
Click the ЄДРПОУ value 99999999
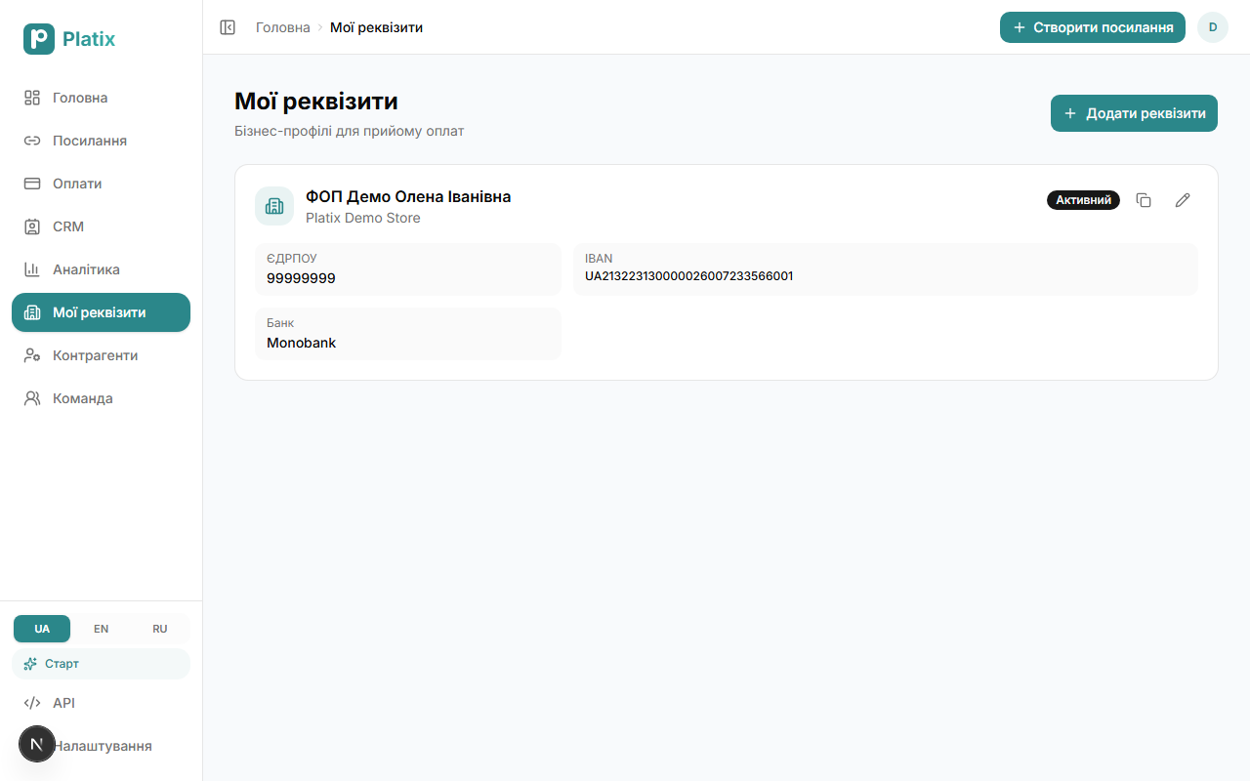click(301, 278)
